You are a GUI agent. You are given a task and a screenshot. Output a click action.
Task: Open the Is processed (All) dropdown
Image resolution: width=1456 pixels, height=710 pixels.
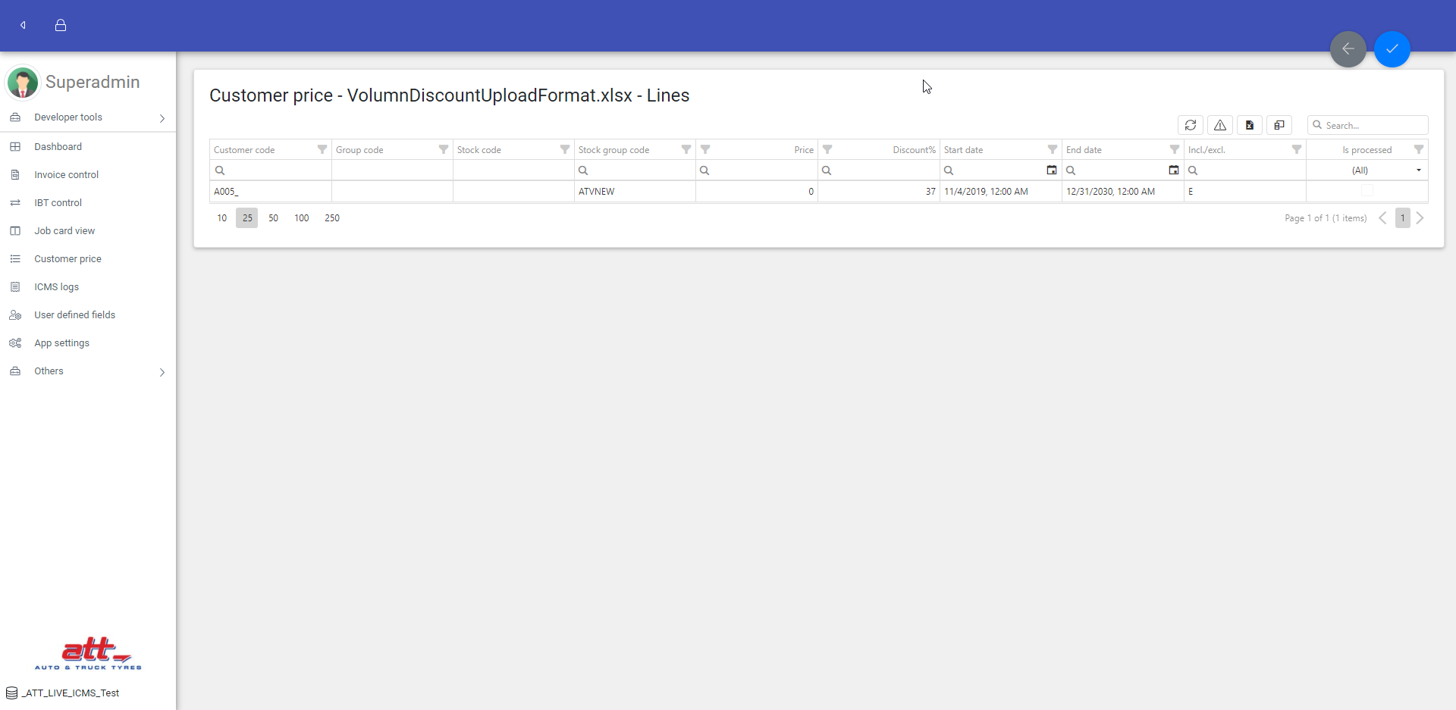coord(1418,170)
